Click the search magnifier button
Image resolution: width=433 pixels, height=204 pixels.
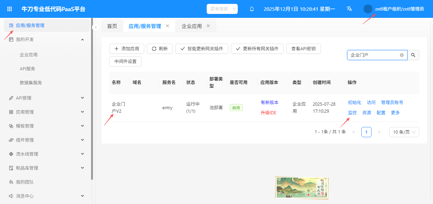413,55
